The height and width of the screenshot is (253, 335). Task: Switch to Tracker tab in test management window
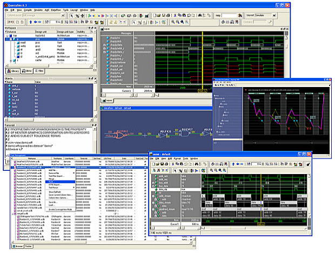(x=29, y=247)
